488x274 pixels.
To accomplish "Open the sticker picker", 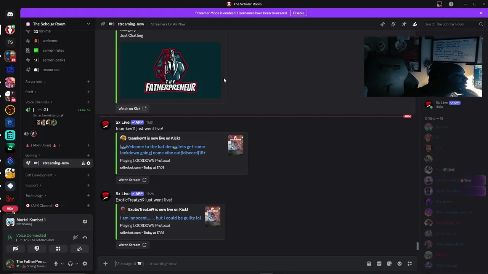I will (x=389, y=263).
